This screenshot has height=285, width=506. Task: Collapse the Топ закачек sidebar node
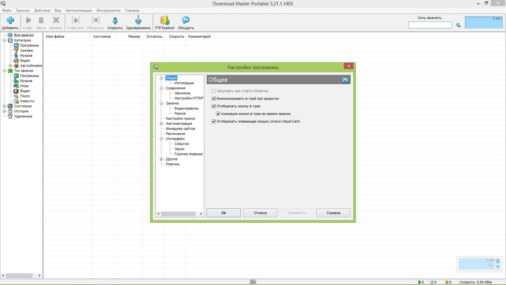tap(4, 71)
